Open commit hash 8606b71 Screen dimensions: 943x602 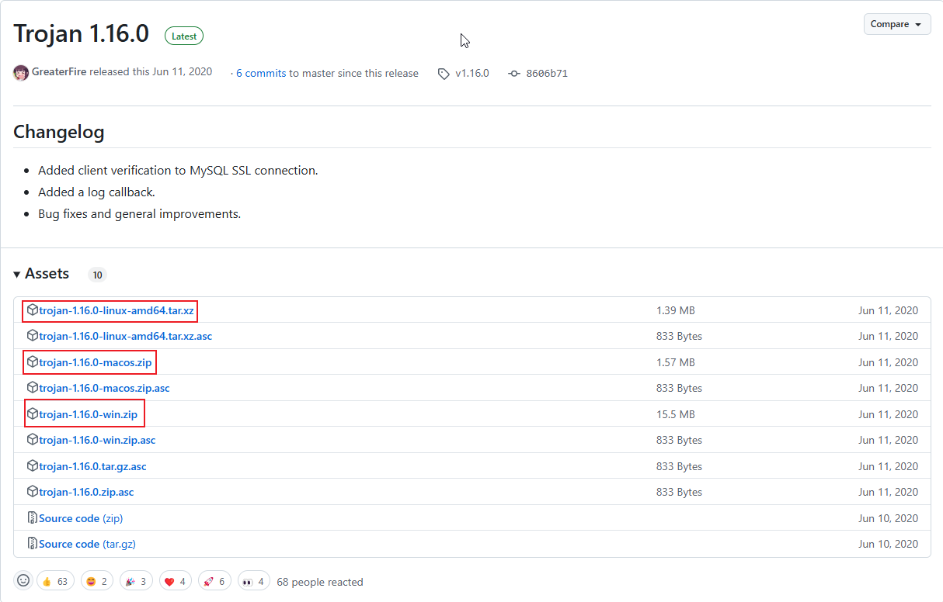(x=546, y=74)
